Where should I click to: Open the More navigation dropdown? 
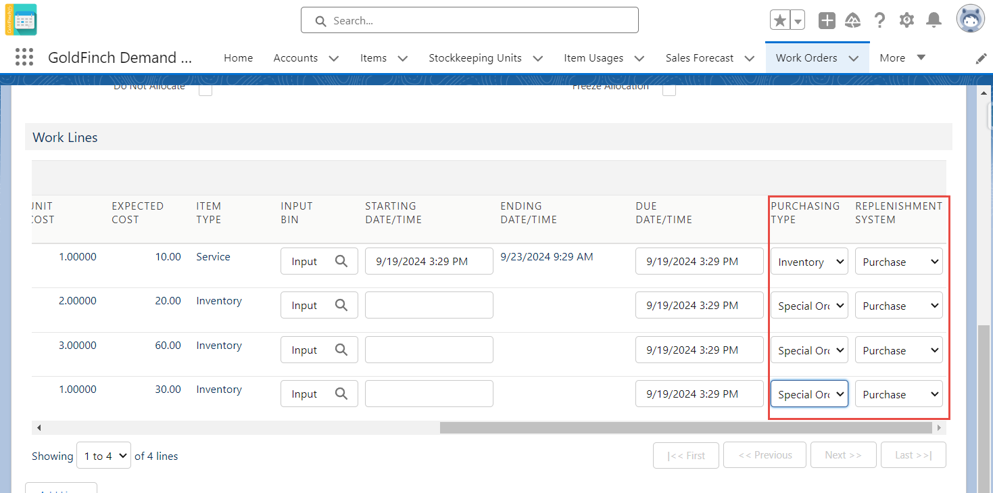[902, 58]
